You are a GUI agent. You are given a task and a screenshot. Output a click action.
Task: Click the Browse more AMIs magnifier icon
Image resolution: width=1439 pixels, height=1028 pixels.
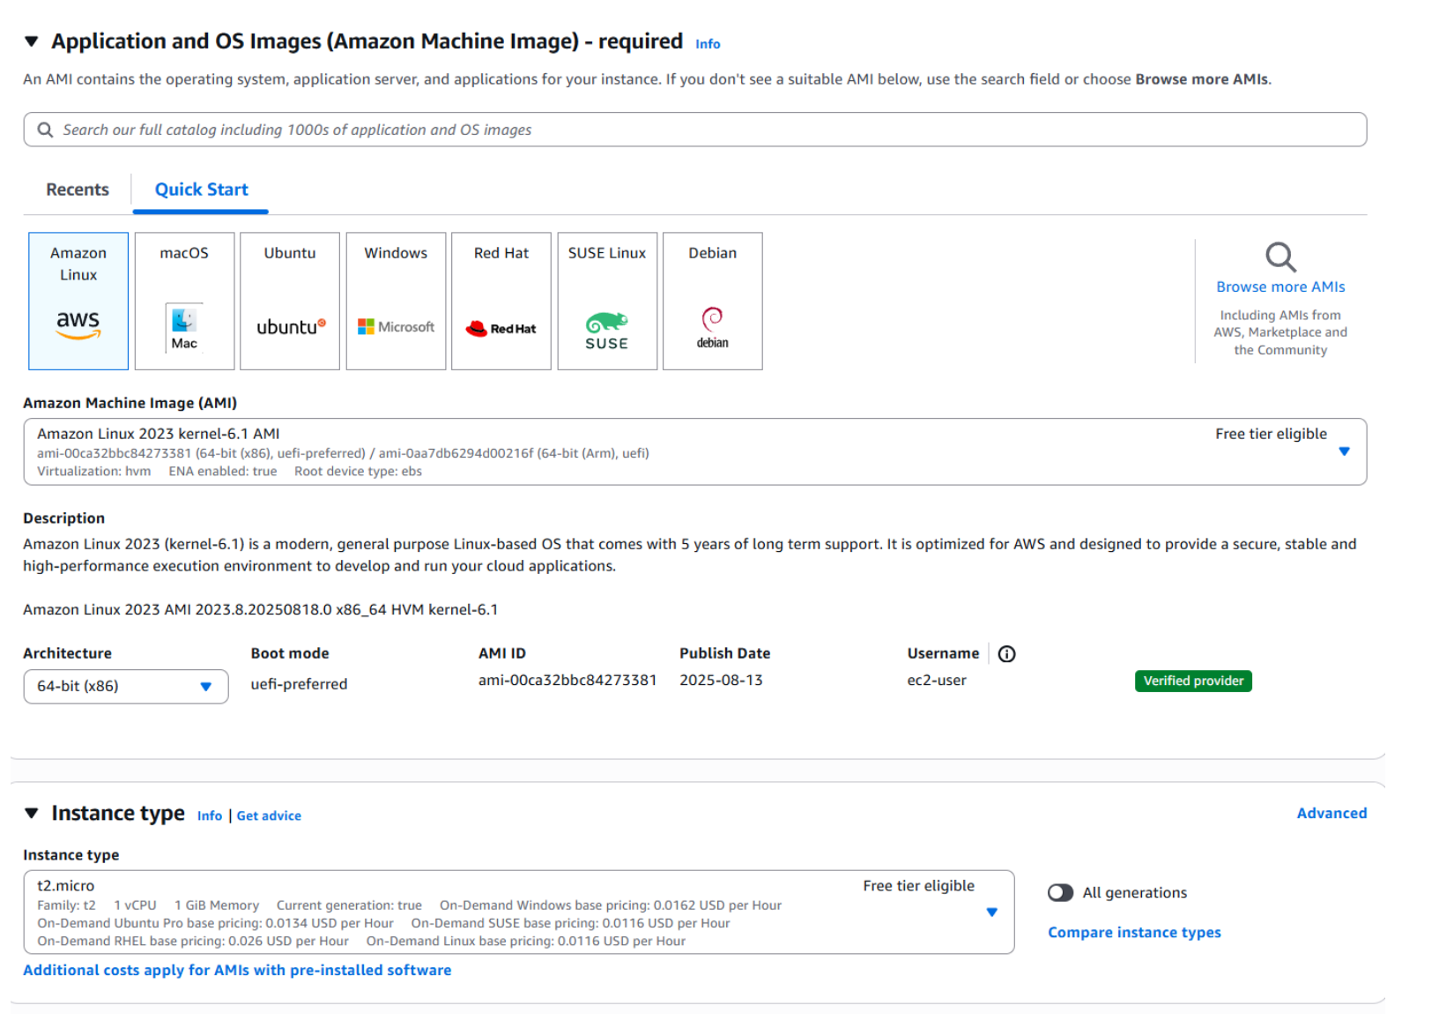tap(1280, 257)
